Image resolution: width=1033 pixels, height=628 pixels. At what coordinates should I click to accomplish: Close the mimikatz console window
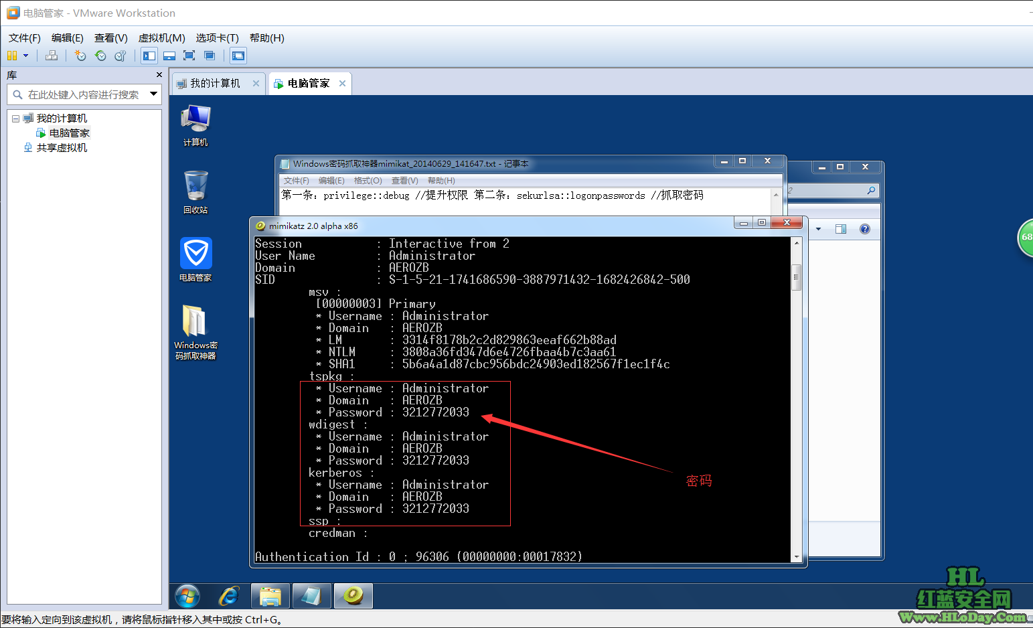coord(787,222)
